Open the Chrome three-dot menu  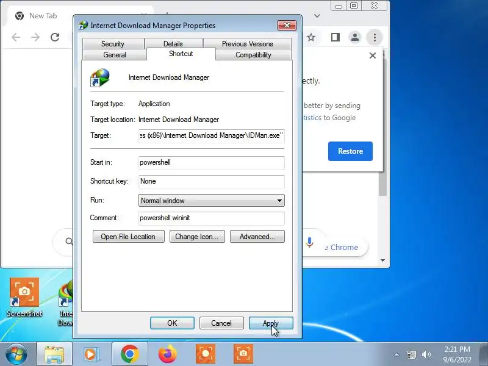pos(375,37)
